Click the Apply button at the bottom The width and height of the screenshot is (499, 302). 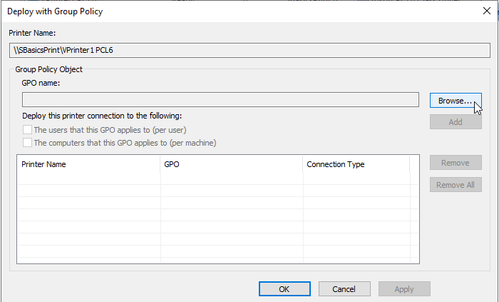tap(404, 288)
